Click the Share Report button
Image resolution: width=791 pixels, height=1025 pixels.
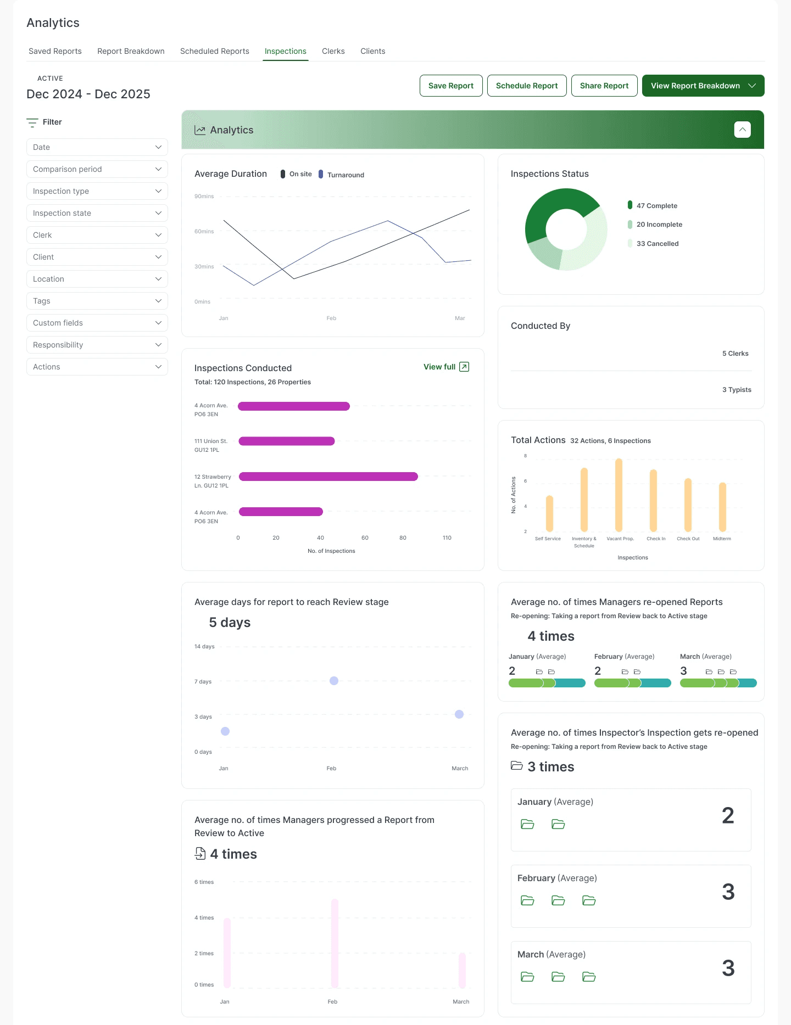point(604,86)
